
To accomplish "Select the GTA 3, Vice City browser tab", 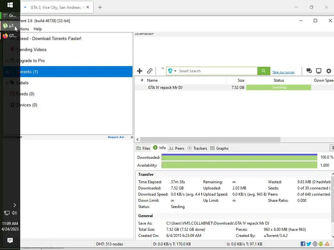I will point(57,7).
